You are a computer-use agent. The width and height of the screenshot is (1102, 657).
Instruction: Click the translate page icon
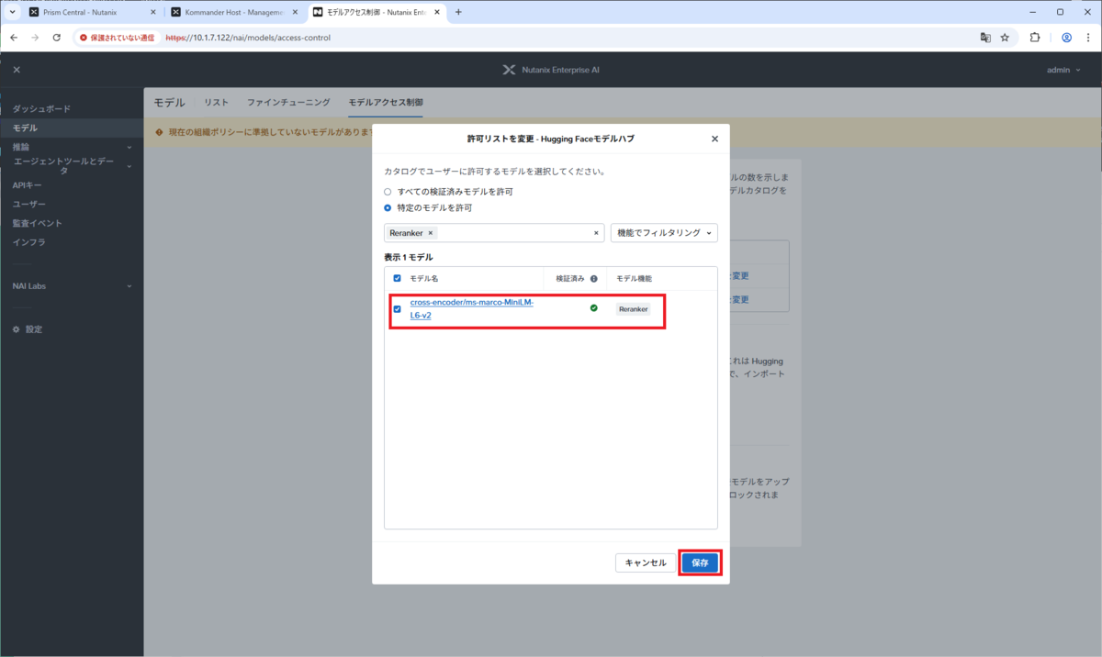pyautogui.click(x=984, y=38)
